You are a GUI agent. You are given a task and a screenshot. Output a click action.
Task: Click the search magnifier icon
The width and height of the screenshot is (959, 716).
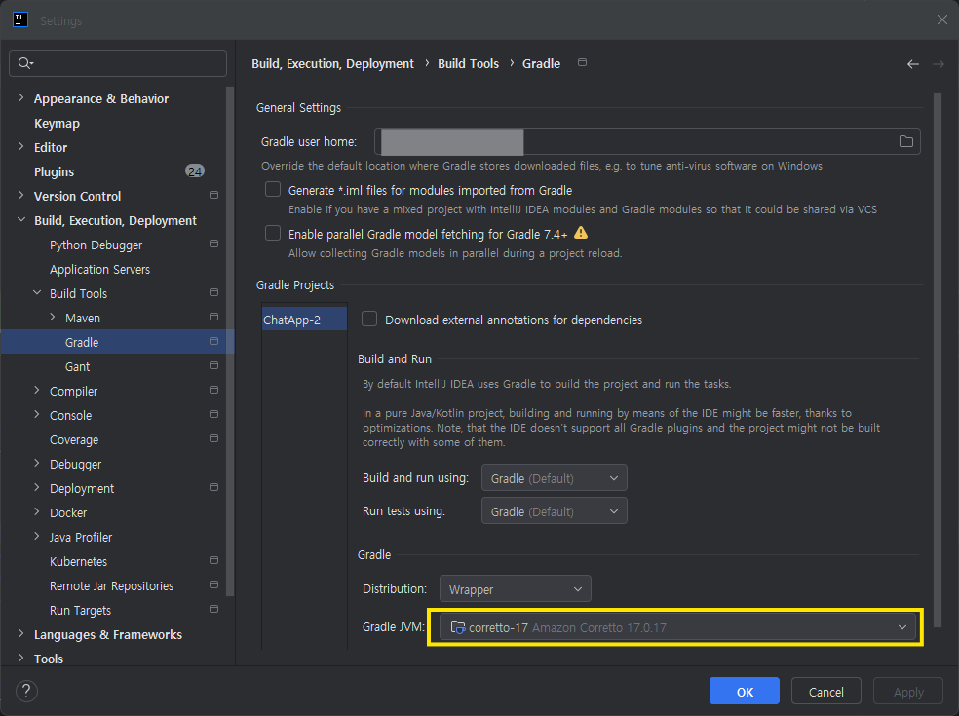25,63
